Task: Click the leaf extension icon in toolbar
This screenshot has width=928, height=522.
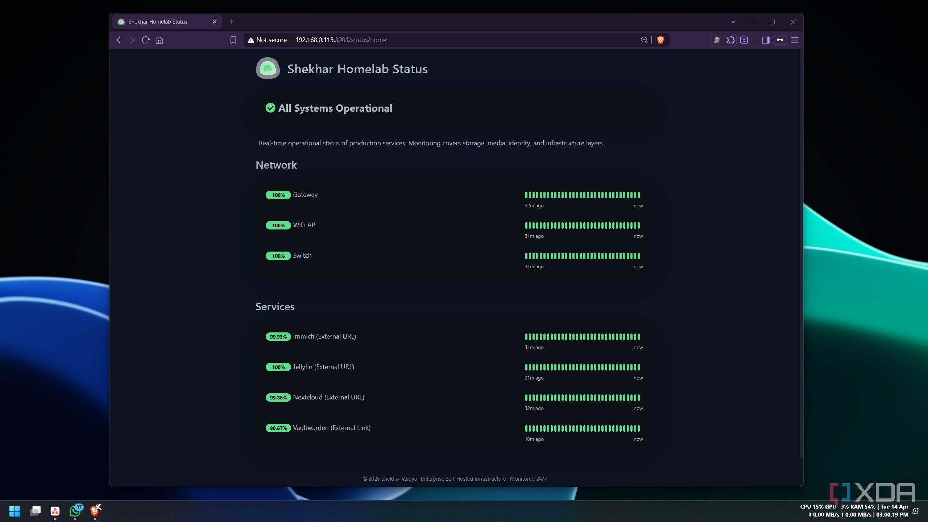Action: coord(717,40)
